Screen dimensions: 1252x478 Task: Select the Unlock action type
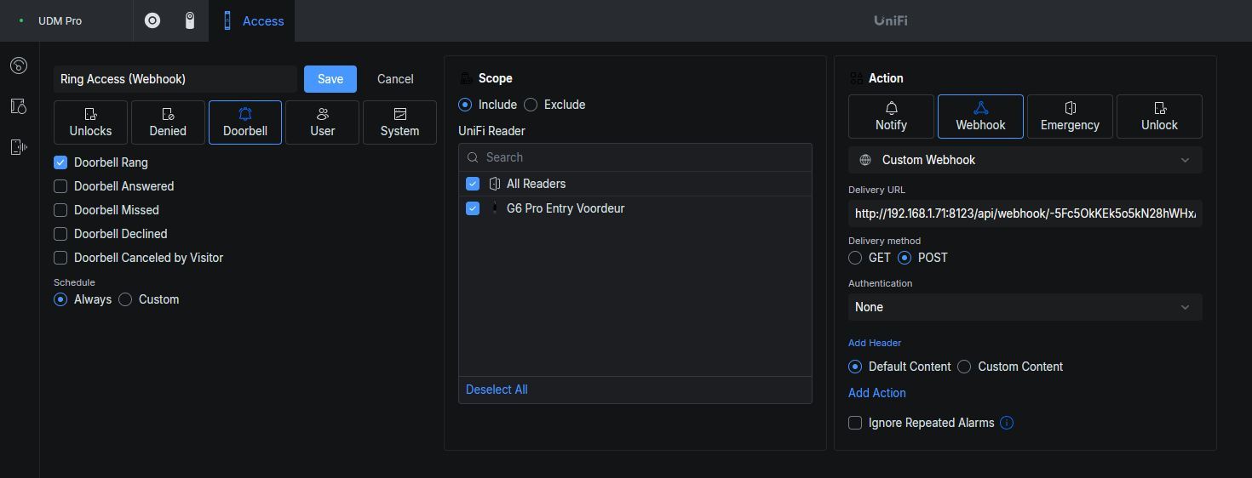pos(1159,117)
